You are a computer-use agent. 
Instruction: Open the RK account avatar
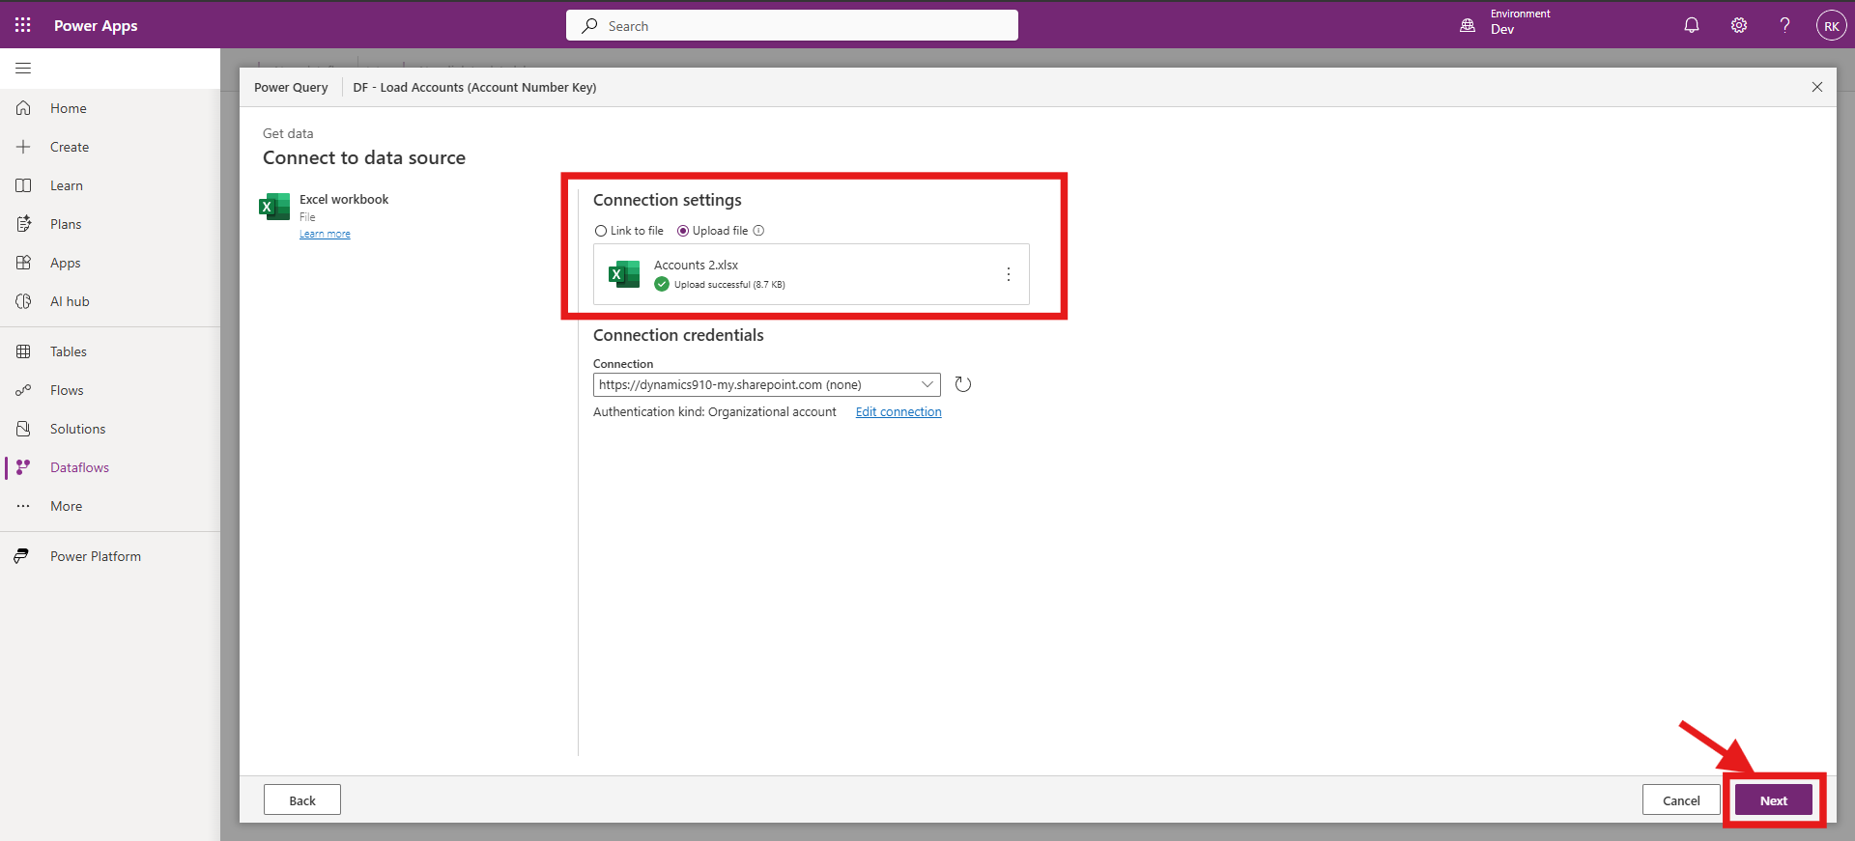tap(1830, 26)
